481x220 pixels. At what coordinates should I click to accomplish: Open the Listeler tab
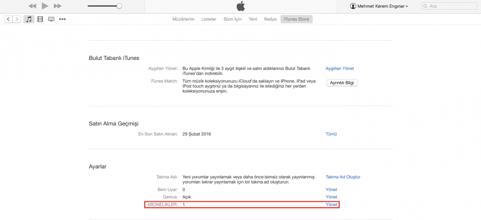coord(209,19)
